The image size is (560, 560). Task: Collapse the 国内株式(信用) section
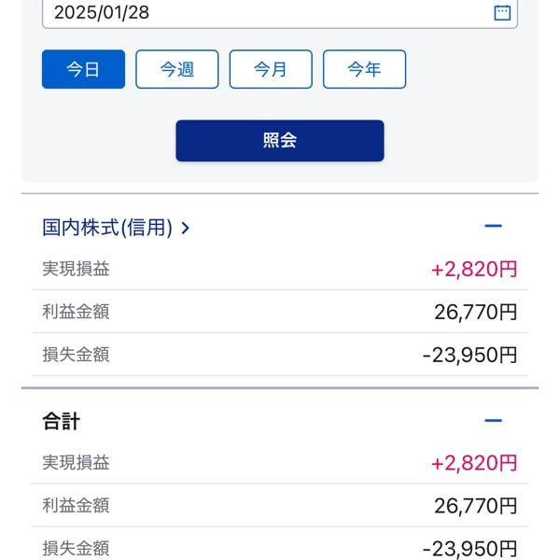tap(494, 227)
